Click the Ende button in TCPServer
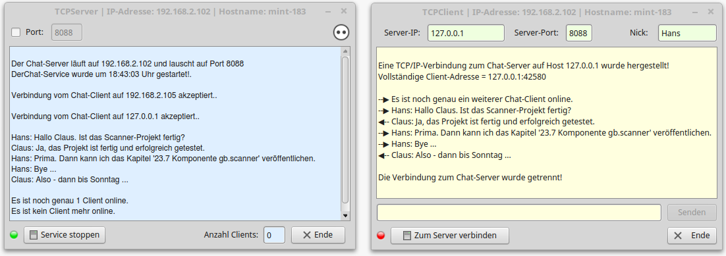The height and width of the screenshot is (256, 726). [318, 235]
